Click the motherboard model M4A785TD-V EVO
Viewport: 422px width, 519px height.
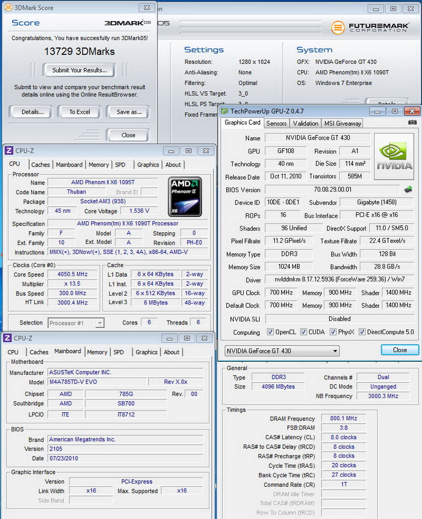pos(97,382)
